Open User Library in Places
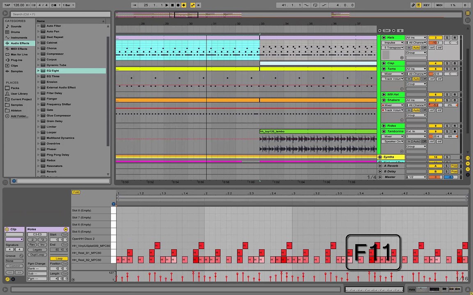The image size is (473, 295). click(x=19, y=93)
